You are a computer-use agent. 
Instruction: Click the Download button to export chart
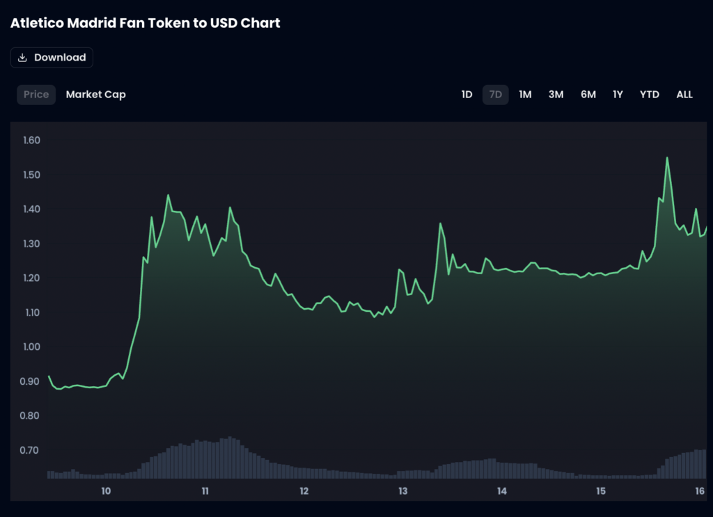pos(52,58)
